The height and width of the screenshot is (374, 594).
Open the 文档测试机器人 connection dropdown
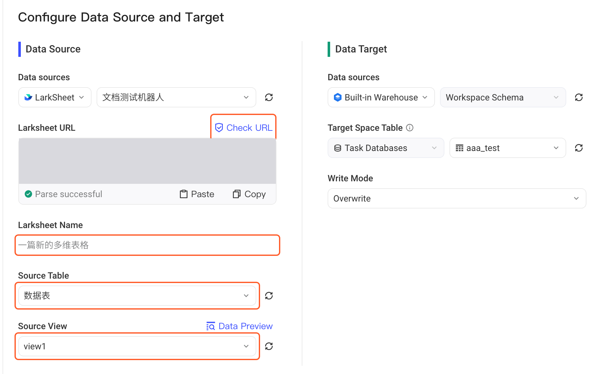(x=176, y=97)
